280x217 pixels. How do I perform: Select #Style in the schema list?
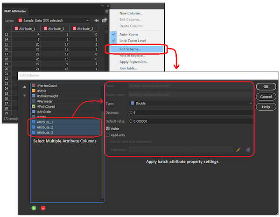point(66,91)
